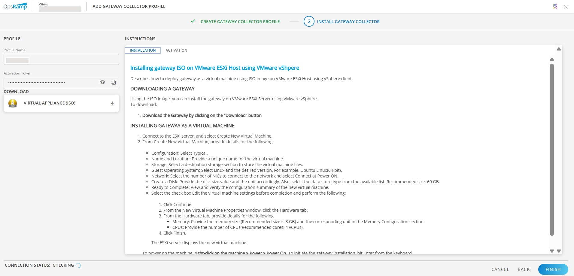Click the green checkmark for completed step
574x276 pixels.
click(x=193, y=21)
